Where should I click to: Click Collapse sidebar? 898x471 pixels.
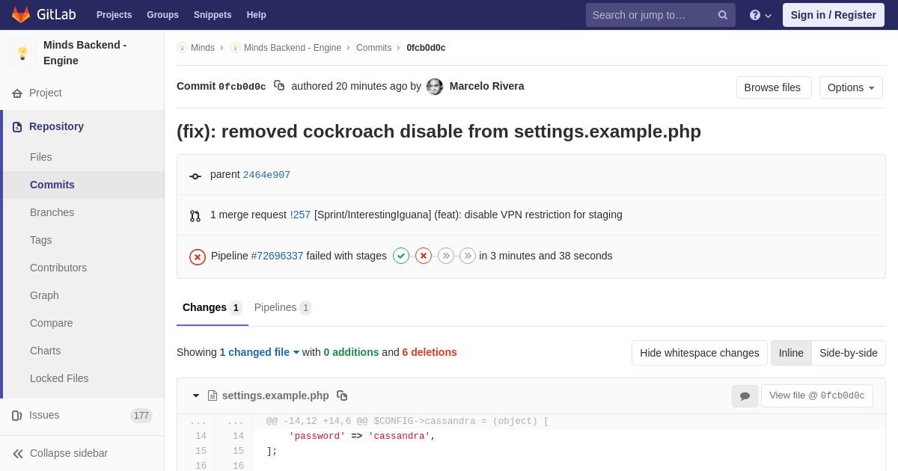pos(69,453)
